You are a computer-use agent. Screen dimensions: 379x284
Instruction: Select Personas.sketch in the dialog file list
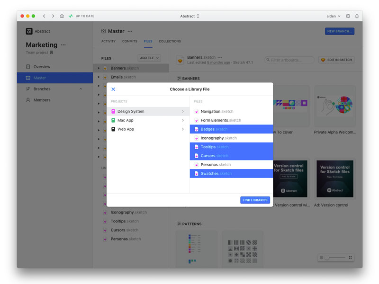[x=231, y=165]
